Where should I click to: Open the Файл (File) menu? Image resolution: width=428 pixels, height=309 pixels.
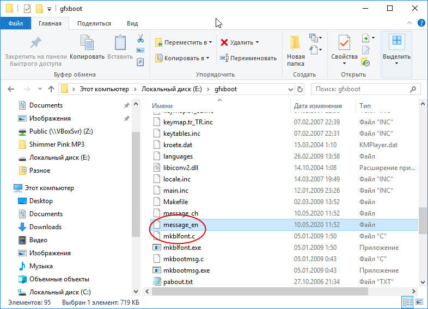pos(15,23)
